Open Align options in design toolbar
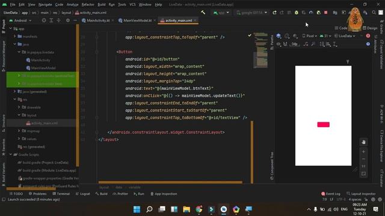 click(x=328, y=44)
